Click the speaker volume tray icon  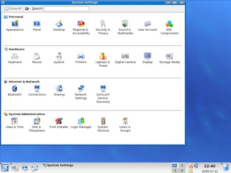pyautogui.click(x=196, y=166)
